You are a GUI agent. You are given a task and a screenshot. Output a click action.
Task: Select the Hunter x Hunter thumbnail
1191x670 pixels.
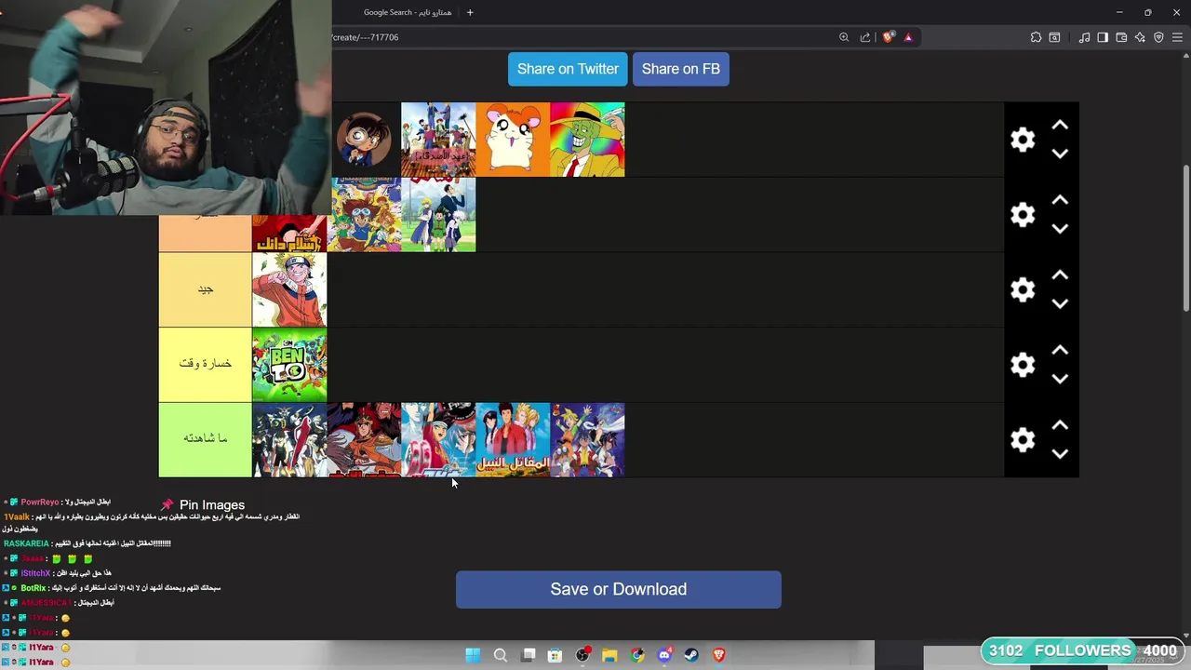(438, 215)
